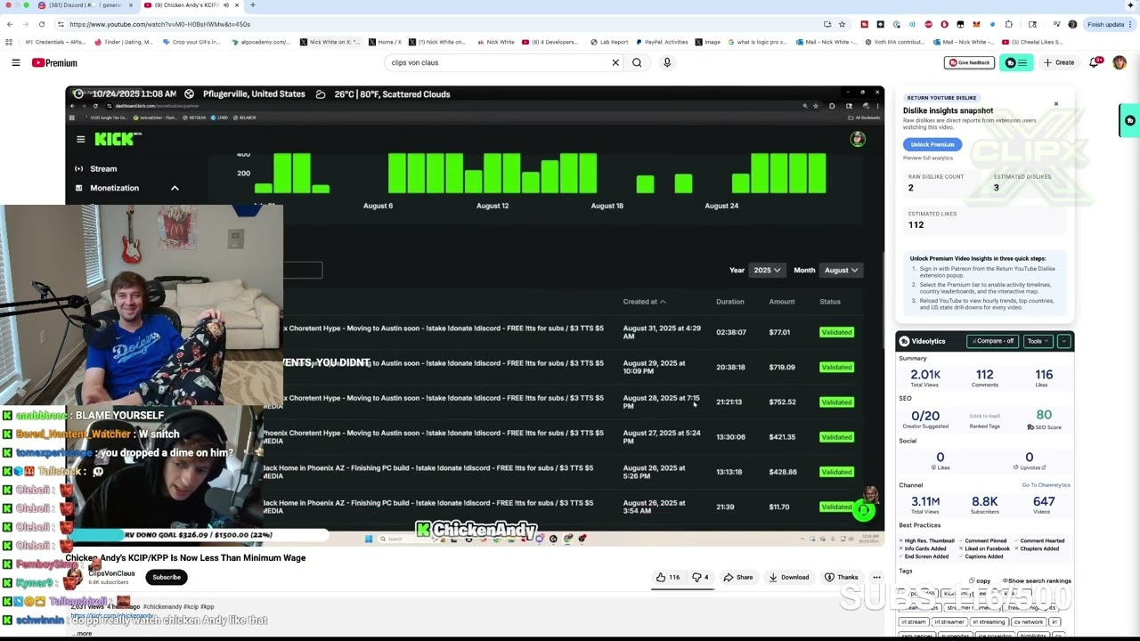The width and height of the screenshot is (1140, 641).
Task: Open the Videolytics Tools dropdown
Action: [1038, 341]
